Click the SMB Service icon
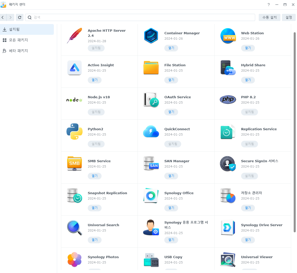297x273 pixels. 75,163
